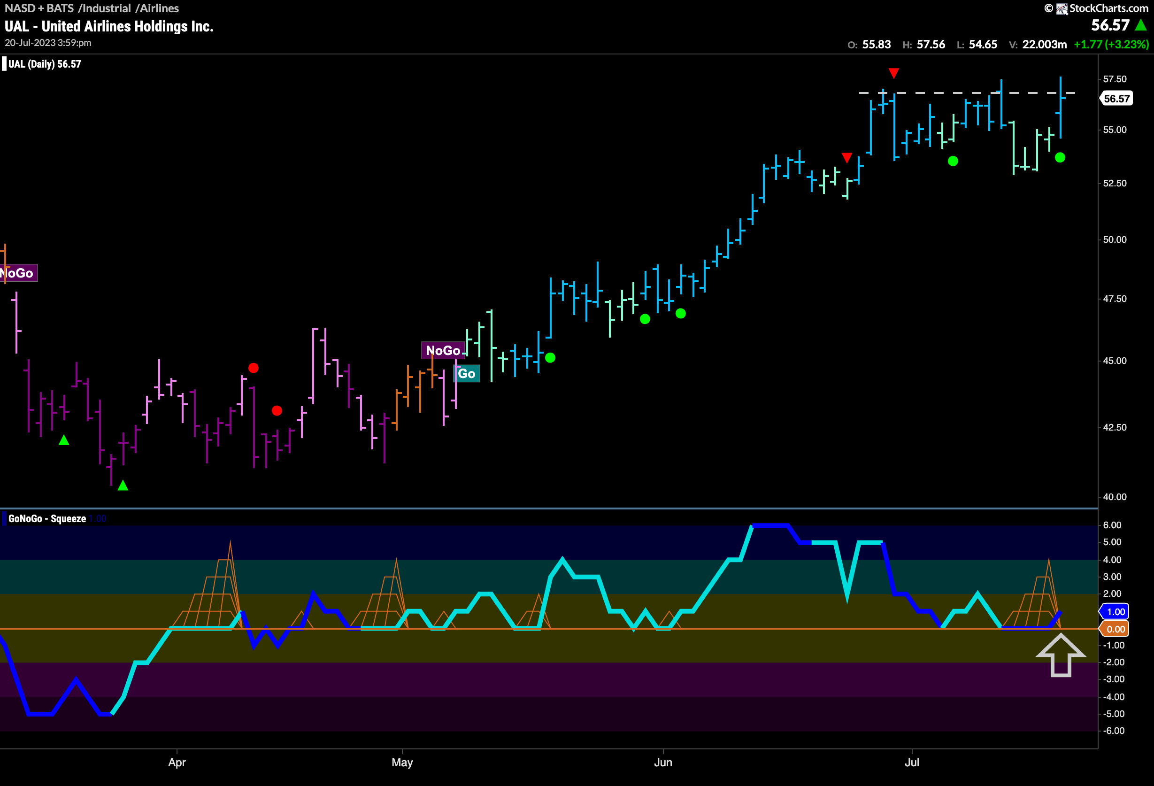Click the high value 57.56
Screen dimensions: 1154x786
931,44
